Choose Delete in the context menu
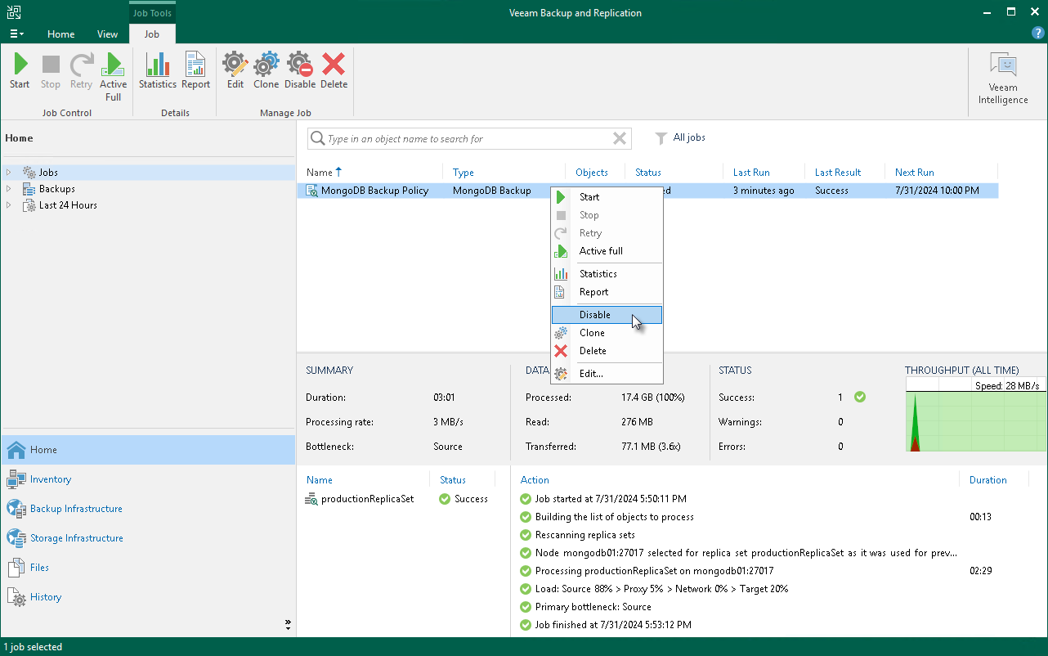This screenshot has height=656, width=1048. [607, 351]
